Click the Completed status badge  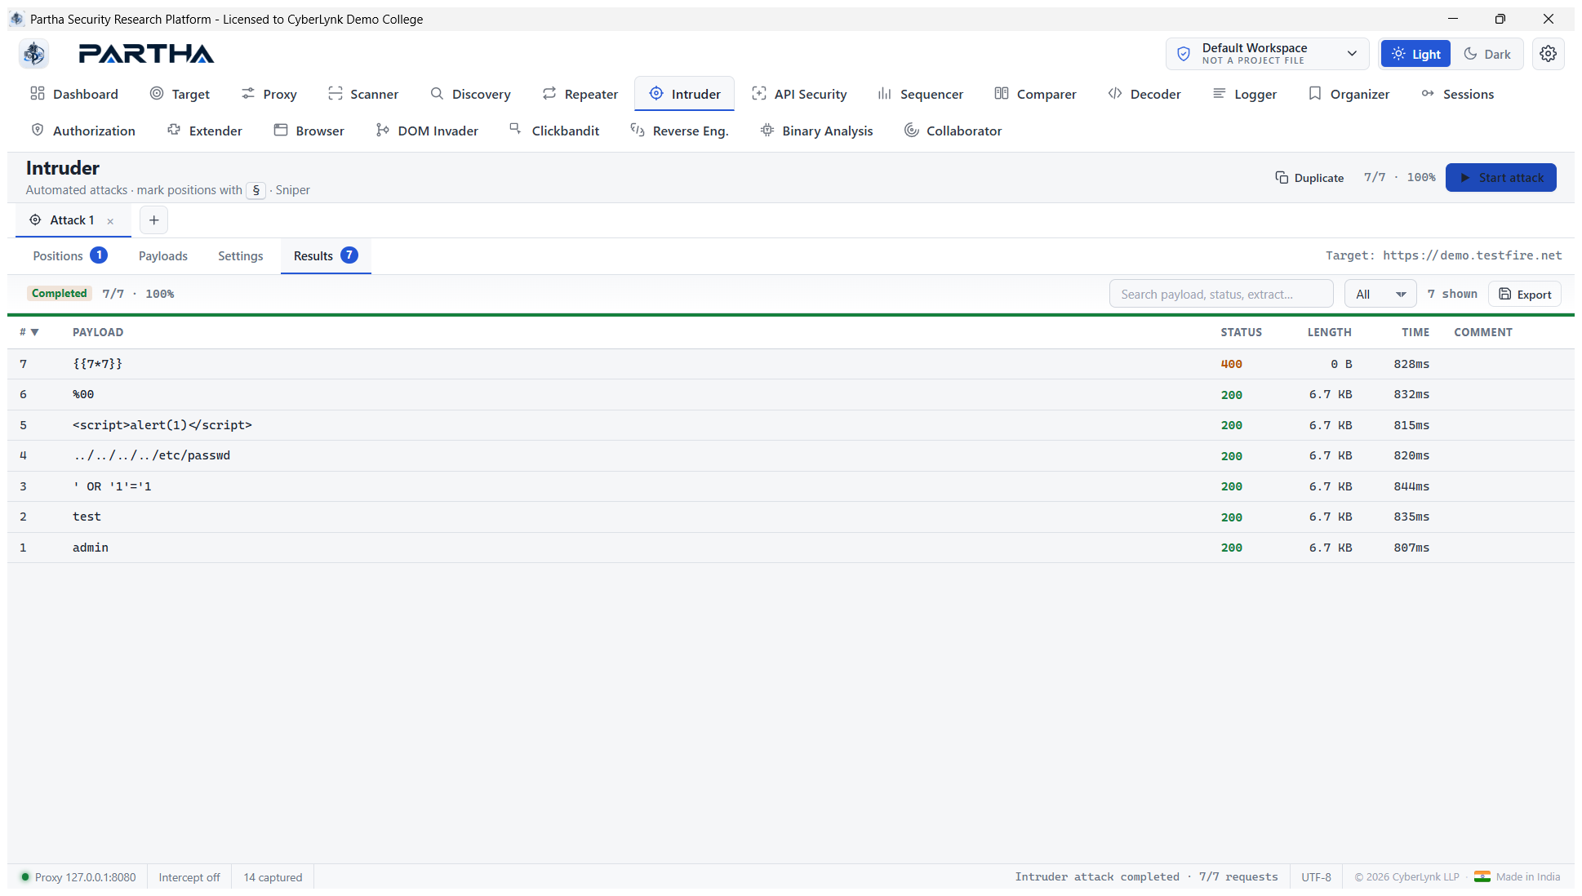coord(59,294)
